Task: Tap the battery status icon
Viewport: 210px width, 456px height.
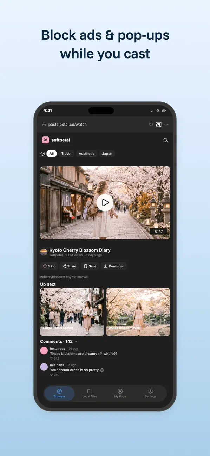Action: pyautogui.click(x=164, y=111)
